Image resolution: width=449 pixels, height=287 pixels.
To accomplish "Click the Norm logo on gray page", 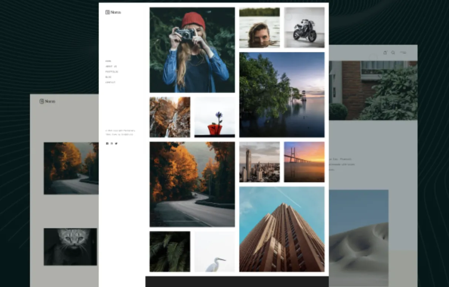I will 47,101.
